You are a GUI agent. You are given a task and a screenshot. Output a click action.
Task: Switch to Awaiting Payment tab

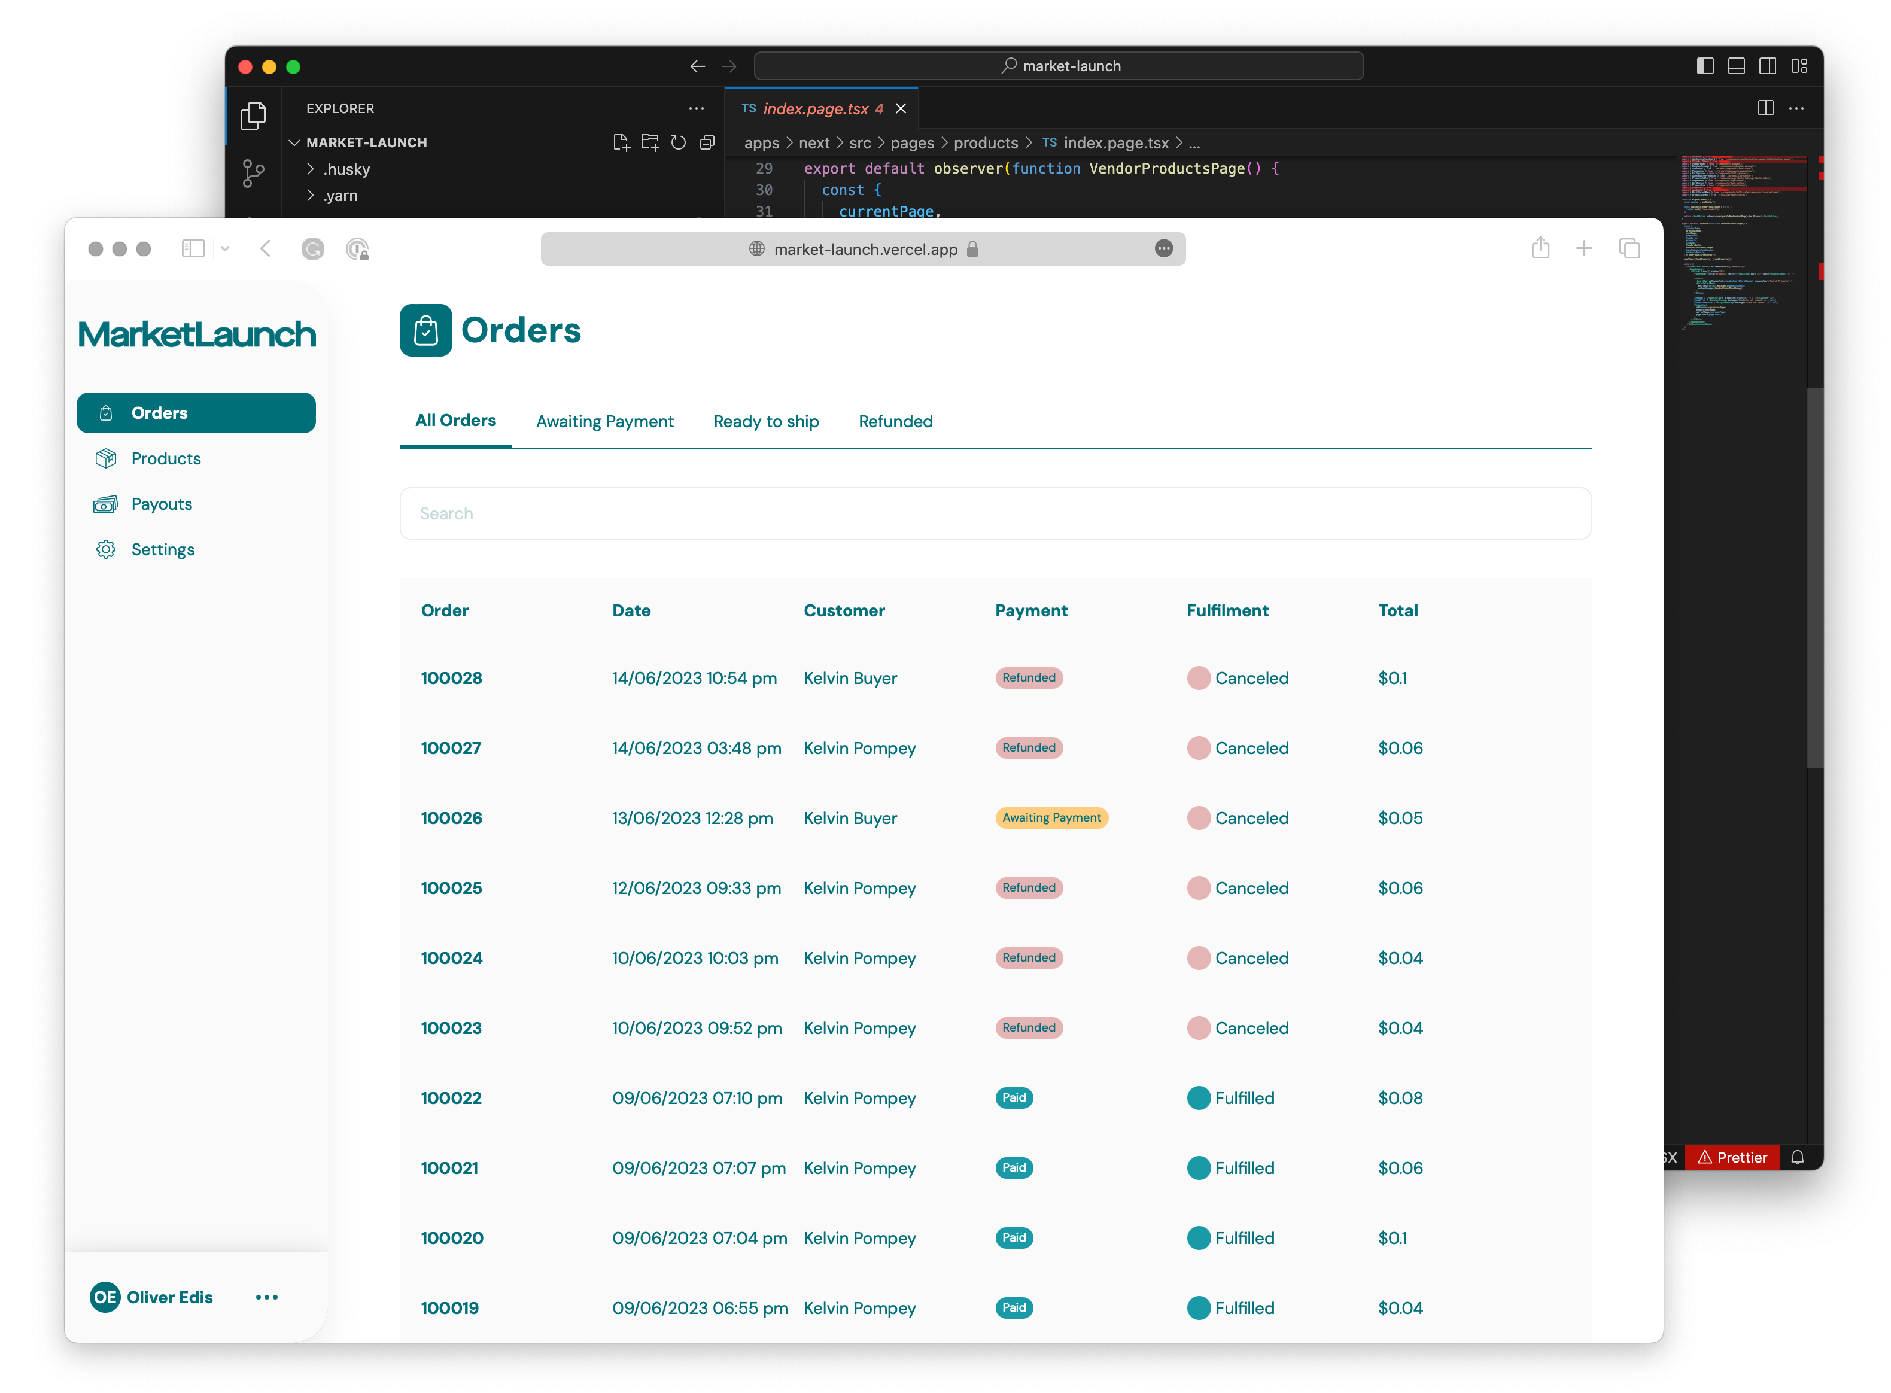click(x=604, y=421)
